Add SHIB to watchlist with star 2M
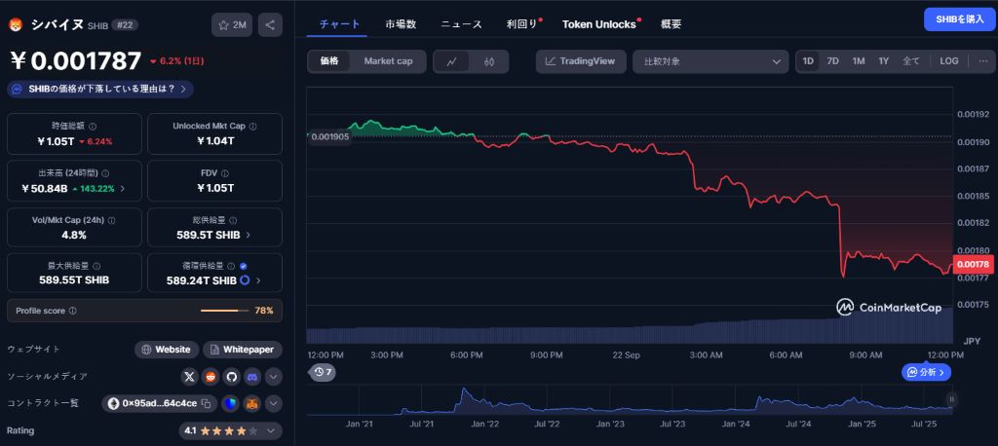 click(x=232, y=24)
